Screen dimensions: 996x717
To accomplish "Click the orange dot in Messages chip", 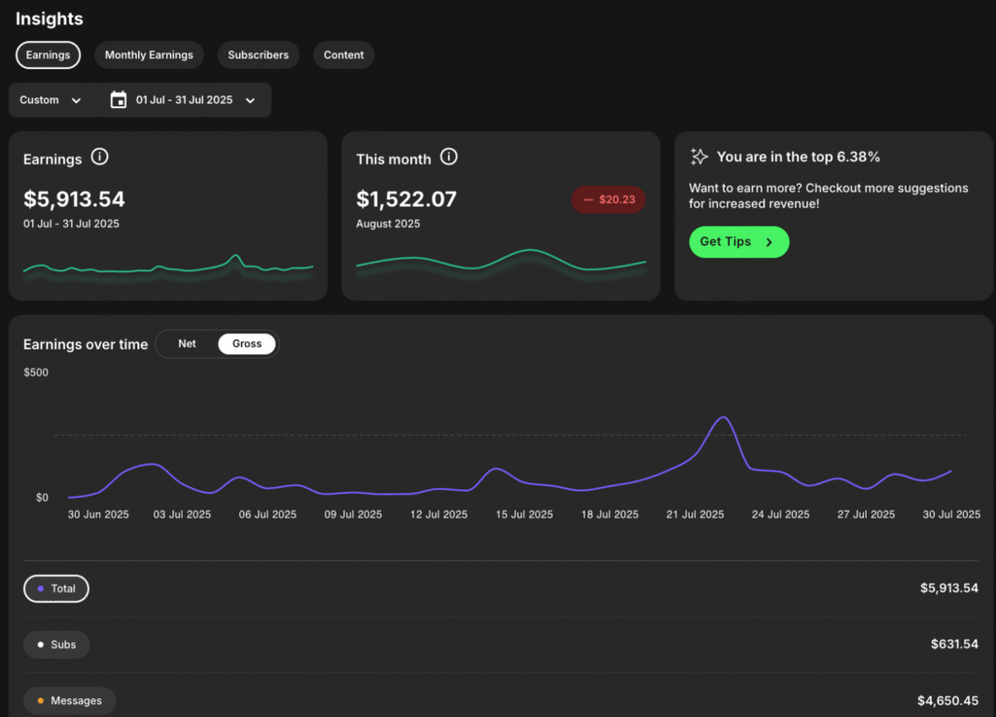I will pos(40,700).
